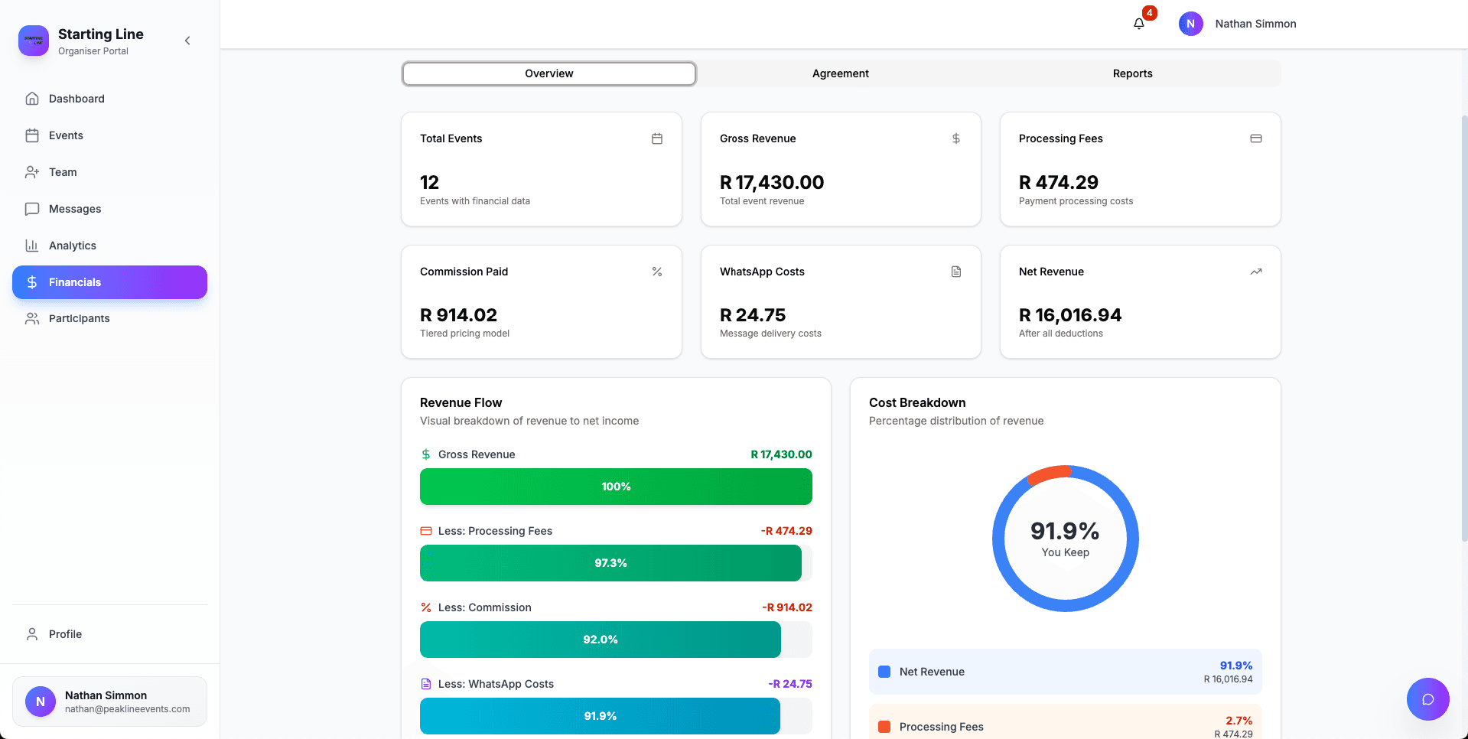Click the percent icon on Commission Paid card
Image resolution: width=1468 pixels, height=739 pixels.
[656, 272]
